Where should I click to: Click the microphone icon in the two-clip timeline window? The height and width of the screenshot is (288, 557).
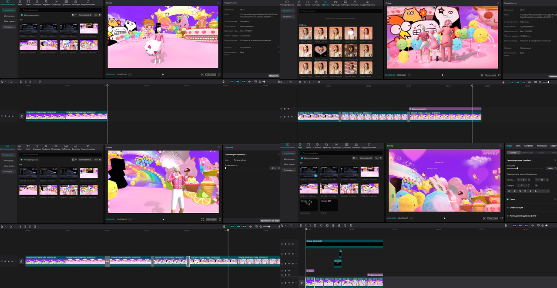coord(223,81)
